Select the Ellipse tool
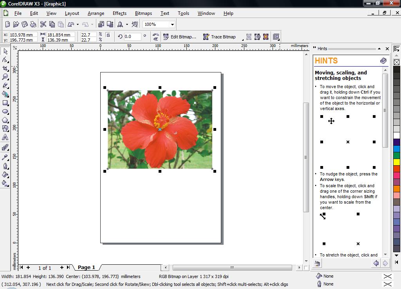Viewport: 401px width, 289px height. [x=5, y=112]
